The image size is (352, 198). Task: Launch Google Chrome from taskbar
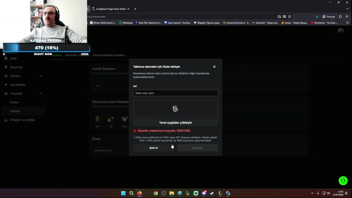tap(156, 193)
